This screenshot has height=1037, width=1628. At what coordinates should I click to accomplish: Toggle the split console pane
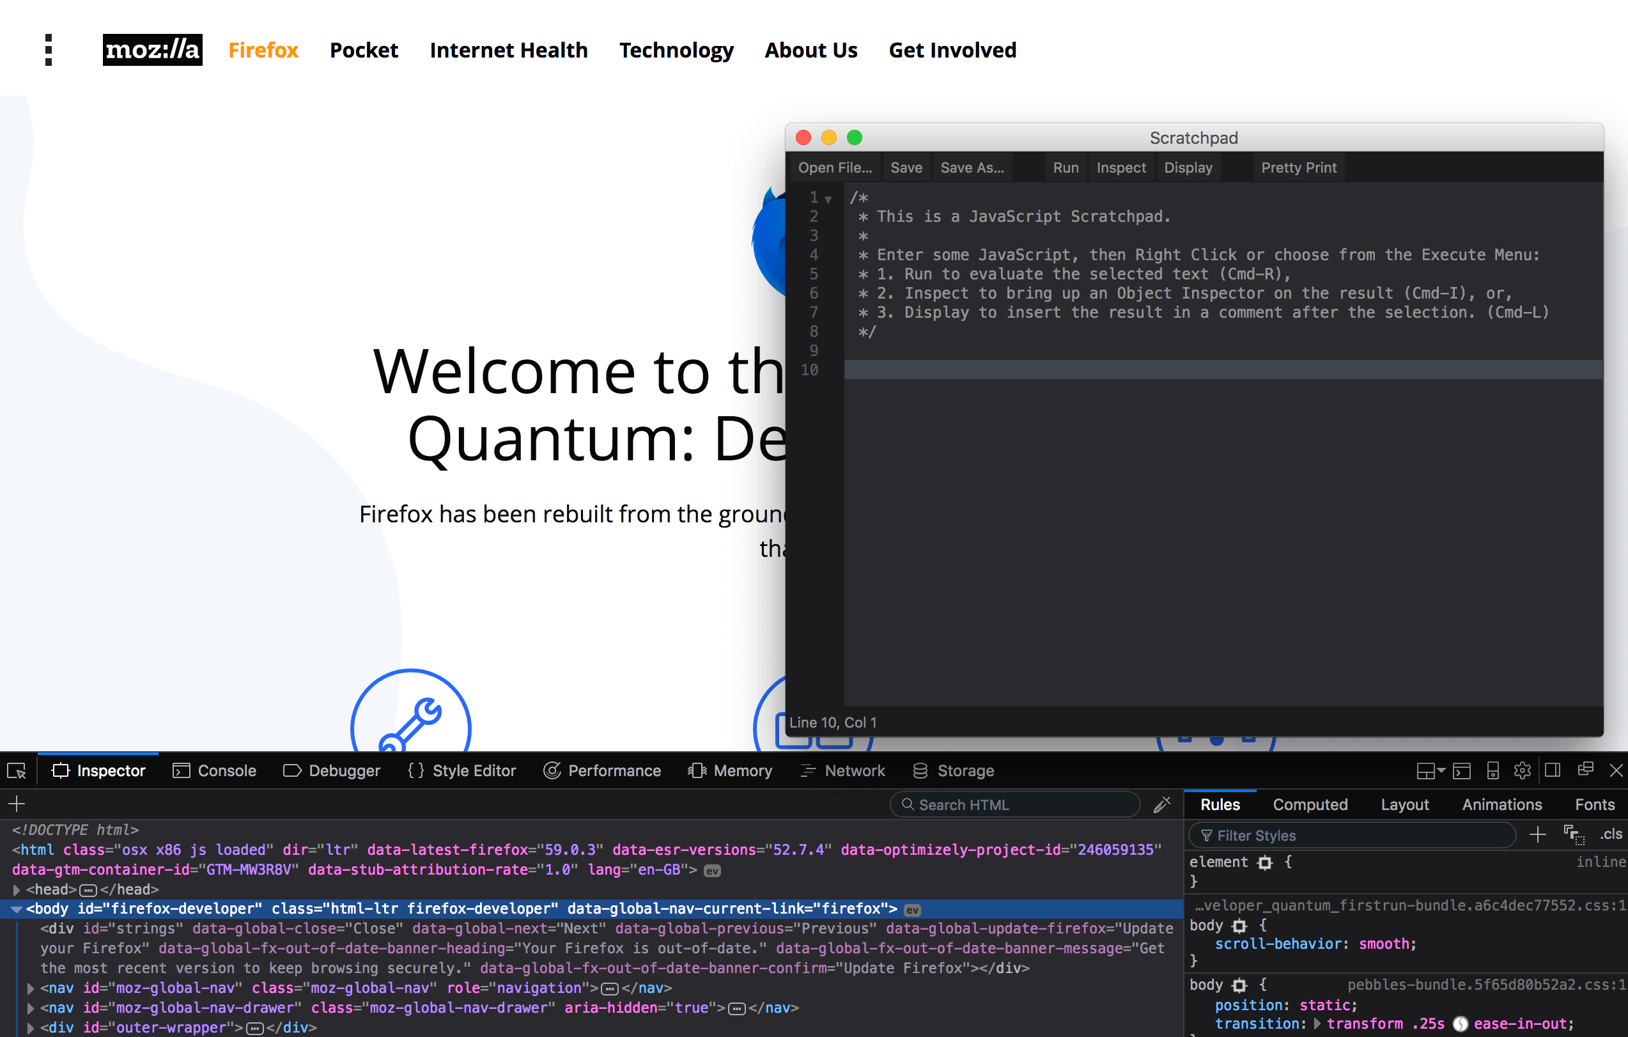pos(1462,770)
